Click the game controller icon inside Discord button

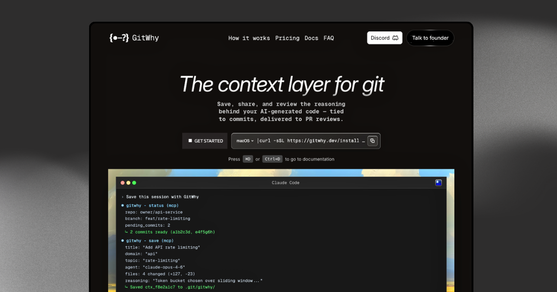pos(395,38)
